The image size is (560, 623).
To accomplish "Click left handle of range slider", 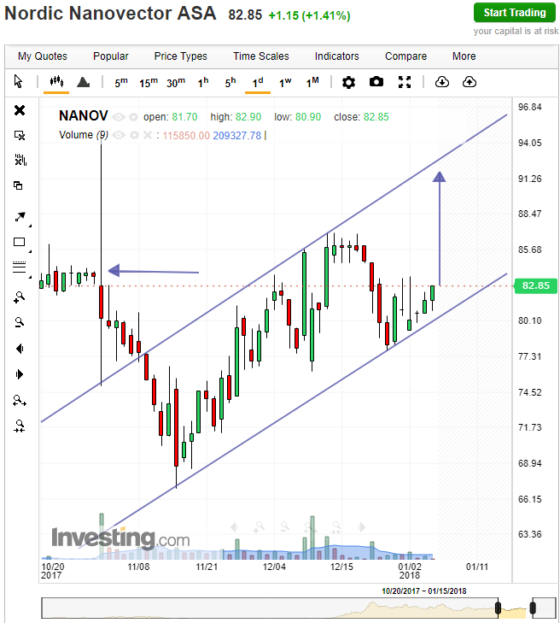I will (498, 608).
